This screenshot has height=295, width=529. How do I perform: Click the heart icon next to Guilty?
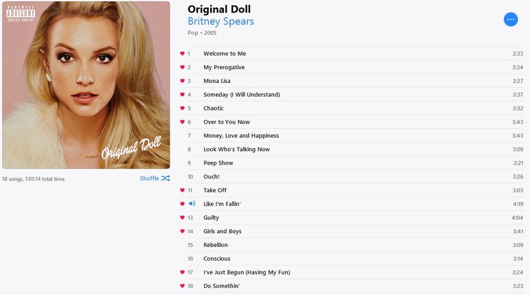[x=182, y=217]
